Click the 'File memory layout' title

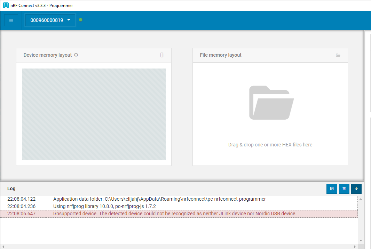click(221, 55)
